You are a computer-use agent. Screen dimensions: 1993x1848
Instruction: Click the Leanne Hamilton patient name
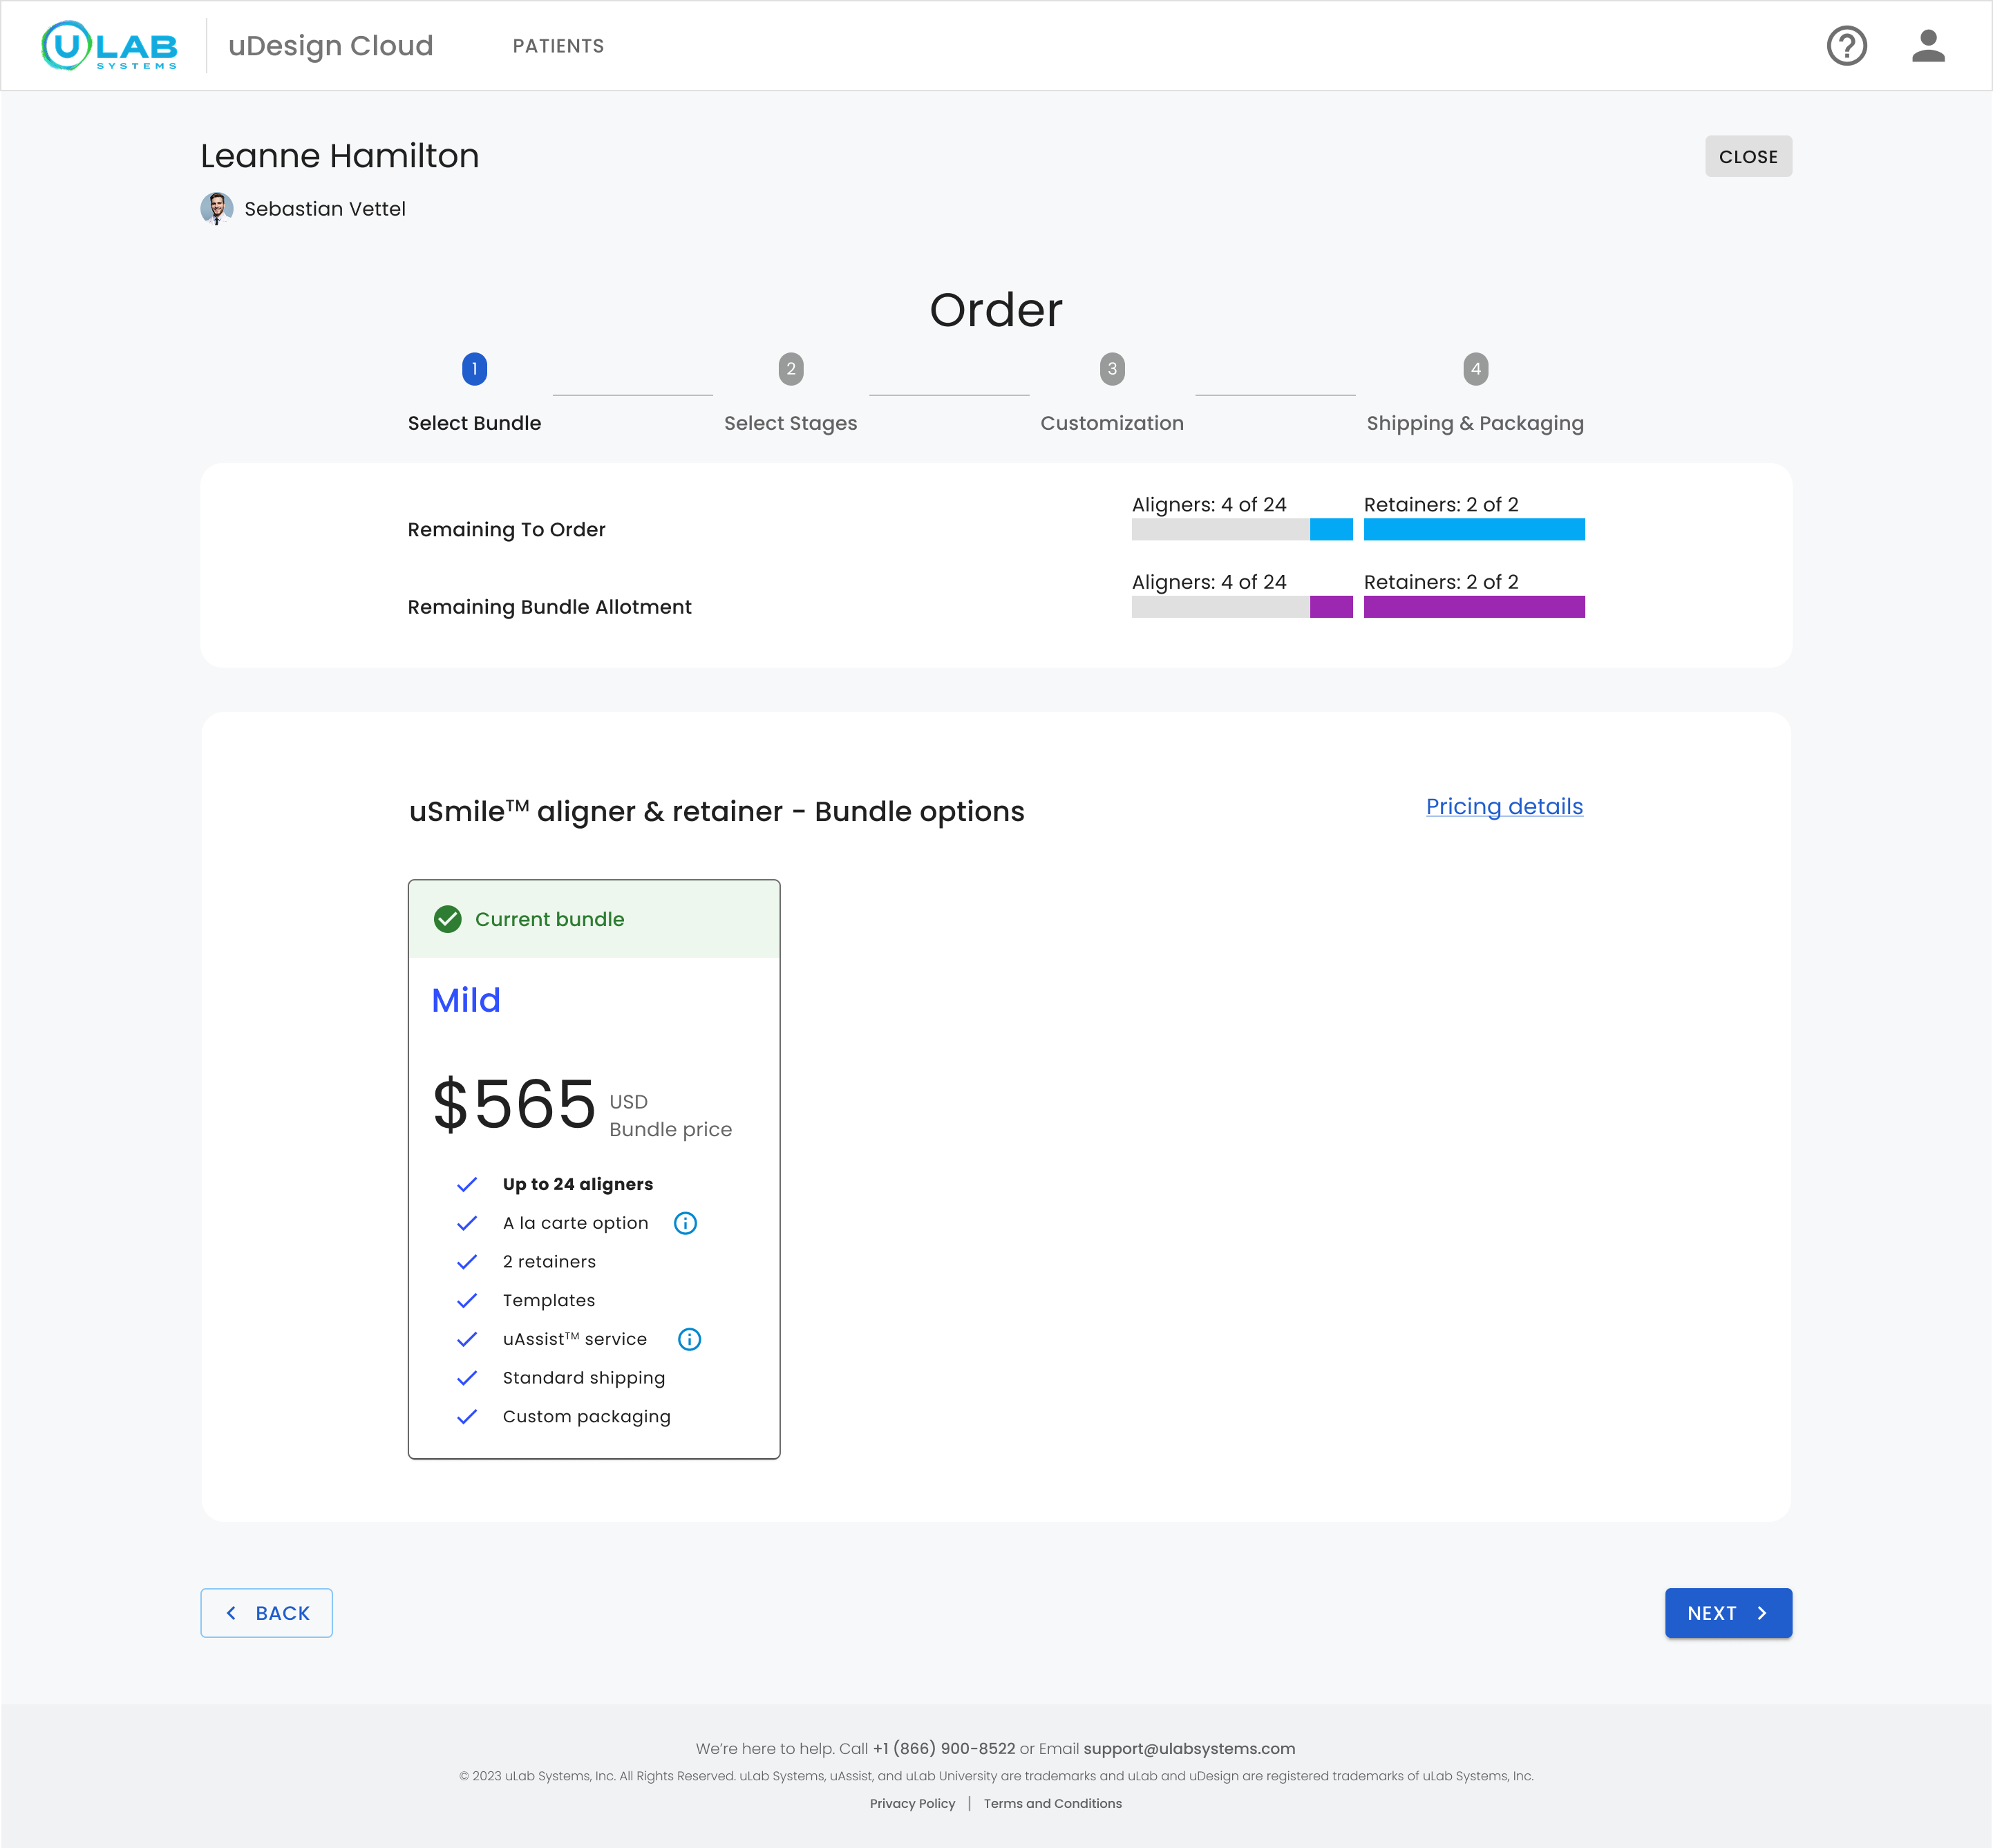tap(340, 156)
